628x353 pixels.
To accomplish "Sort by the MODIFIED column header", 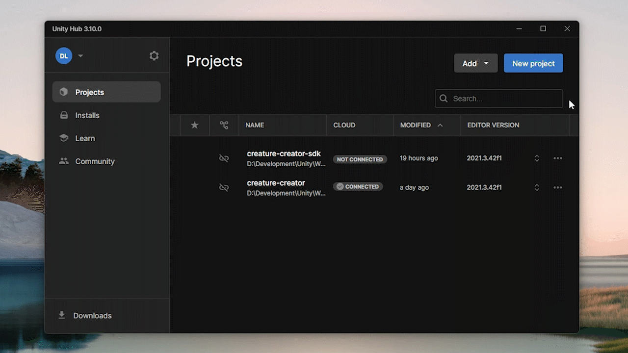I will coord(416,125).
